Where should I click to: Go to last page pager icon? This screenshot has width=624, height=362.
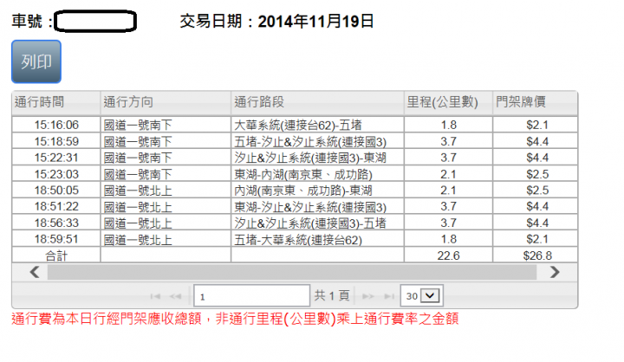coord(389,296)
